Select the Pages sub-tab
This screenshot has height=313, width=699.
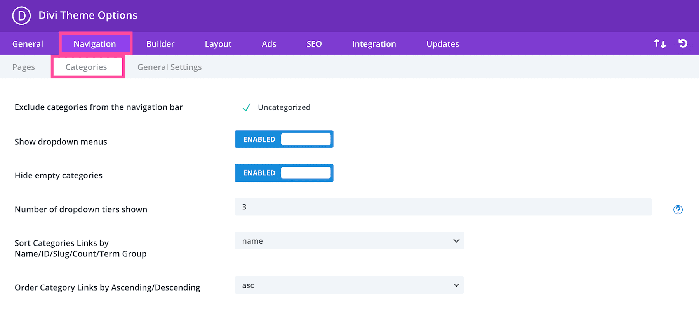pyautogui.click(x=24, y=67)
